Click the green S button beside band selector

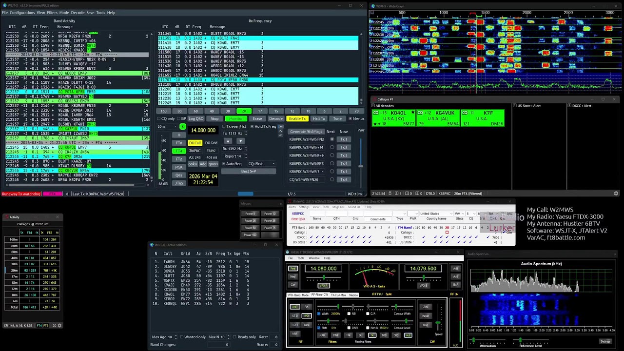point(182,127)
